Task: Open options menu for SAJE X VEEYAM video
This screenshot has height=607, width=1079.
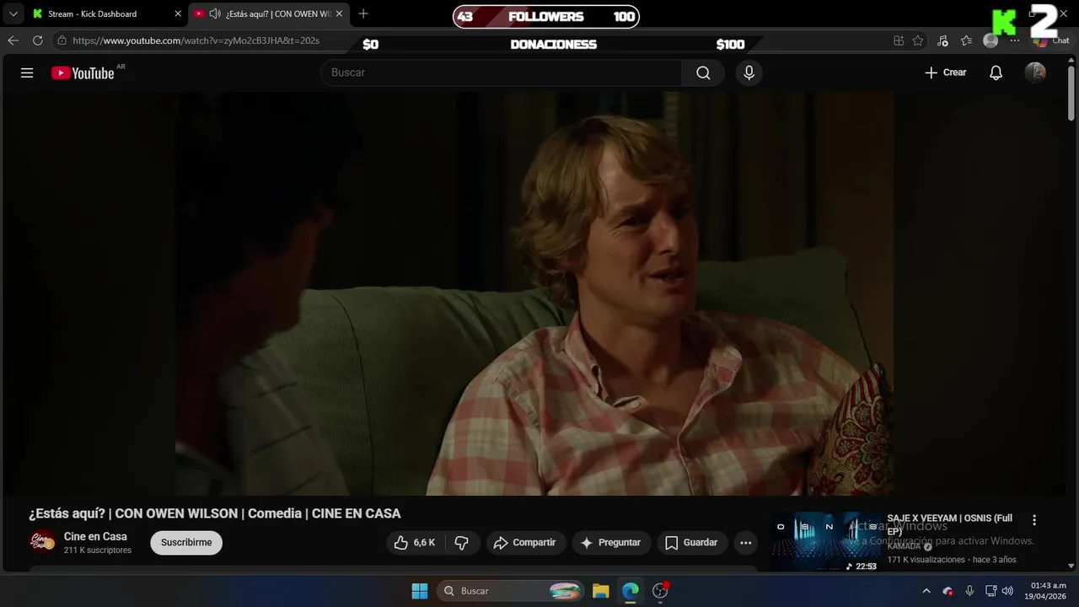Action: pyautogui.click(x=1034, y=520)
